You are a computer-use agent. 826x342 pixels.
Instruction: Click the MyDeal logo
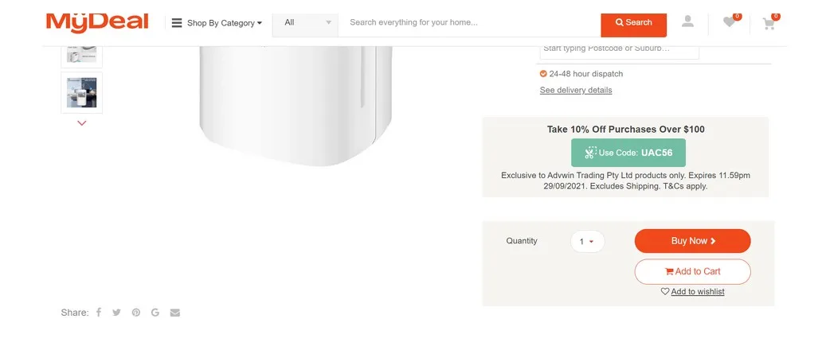[x=97, y=22]
